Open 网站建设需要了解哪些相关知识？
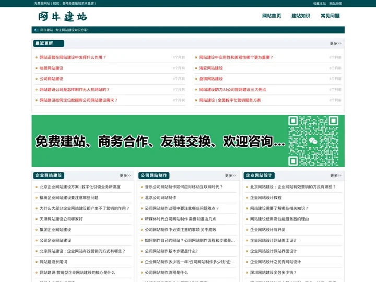The width and height of the screenshot is (376, 282). pyautogui.click(x=279, y=208)
